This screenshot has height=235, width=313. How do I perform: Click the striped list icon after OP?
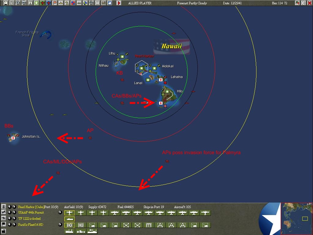point(104,3)
